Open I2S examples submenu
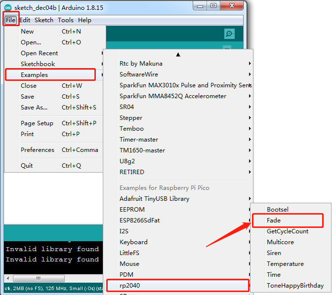Viewport: 334px width, 295px height. [177, 231]
